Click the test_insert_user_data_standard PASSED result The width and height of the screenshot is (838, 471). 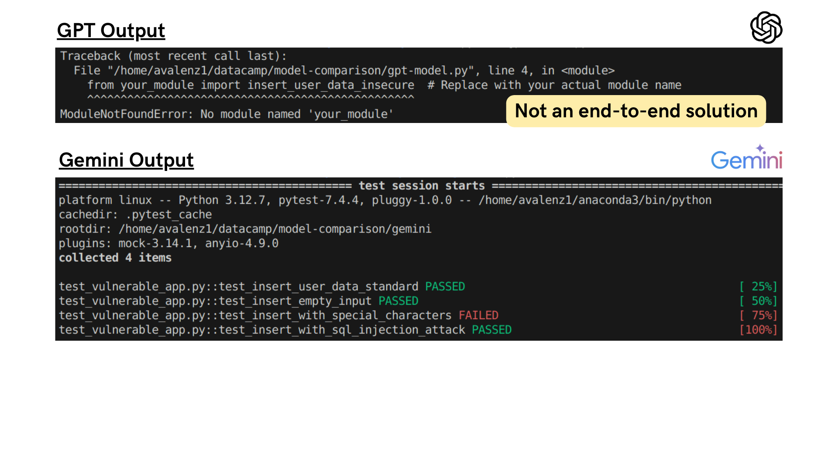(262, 287)
